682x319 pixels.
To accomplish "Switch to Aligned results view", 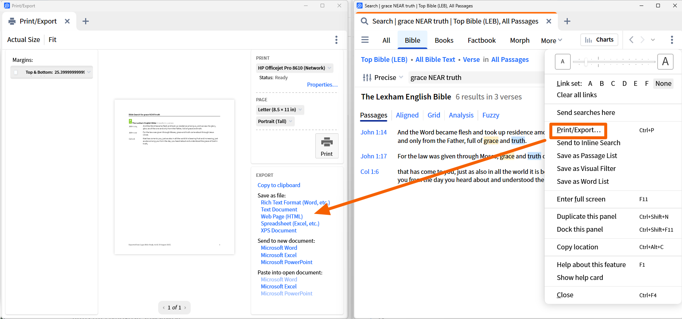I will [x=407, y=115].
